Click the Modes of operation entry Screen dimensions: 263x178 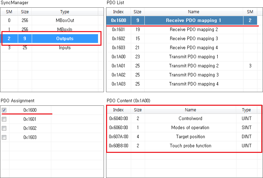click(x=190, y=127)
